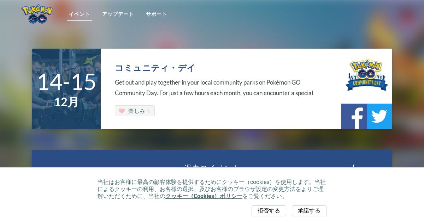Open the Pokémon GO logo home link

37,14
